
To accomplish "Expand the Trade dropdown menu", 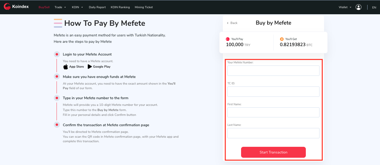I will pyautogui.click(x=60, y=7).
